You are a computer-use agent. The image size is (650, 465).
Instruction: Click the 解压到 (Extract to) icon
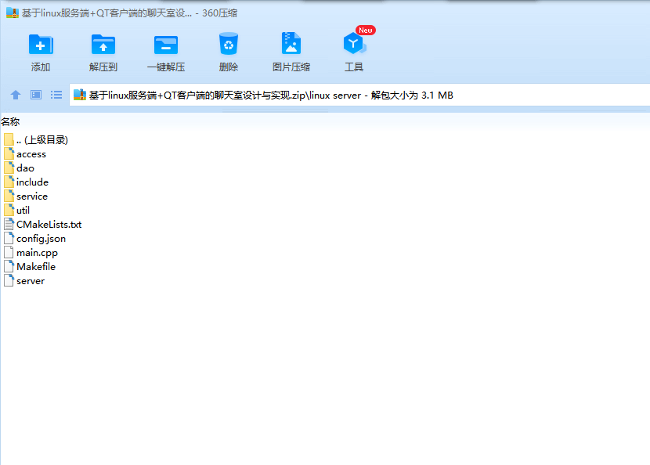point(103,45)
